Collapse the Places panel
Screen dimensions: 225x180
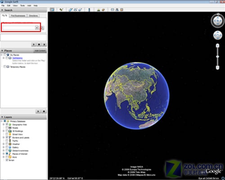pyautogui.click(x=2, y=51)
